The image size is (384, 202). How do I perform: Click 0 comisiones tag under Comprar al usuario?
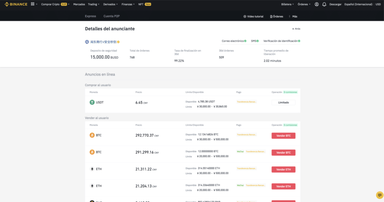290,92
